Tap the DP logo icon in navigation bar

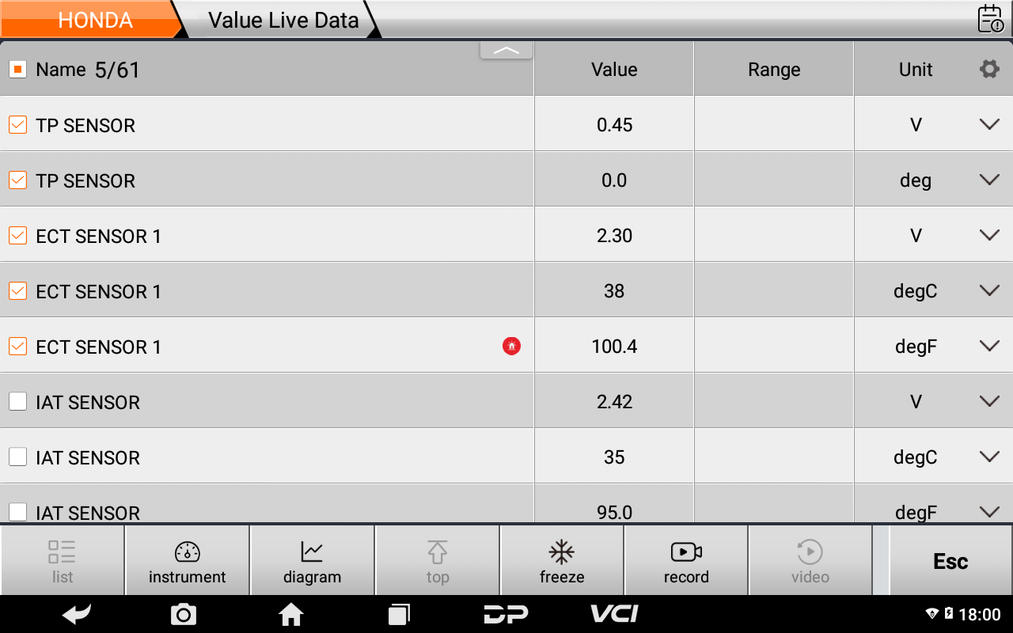[506, 614]
